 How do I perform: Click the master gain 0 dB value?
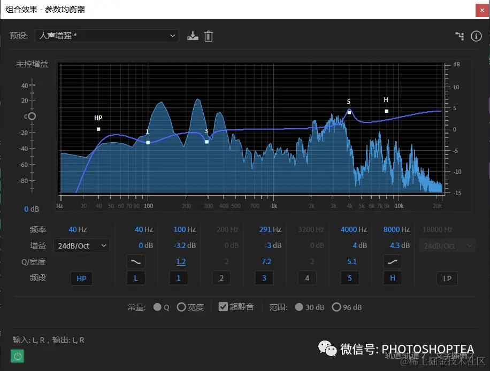pyautogui.click(x=32, y=209)
